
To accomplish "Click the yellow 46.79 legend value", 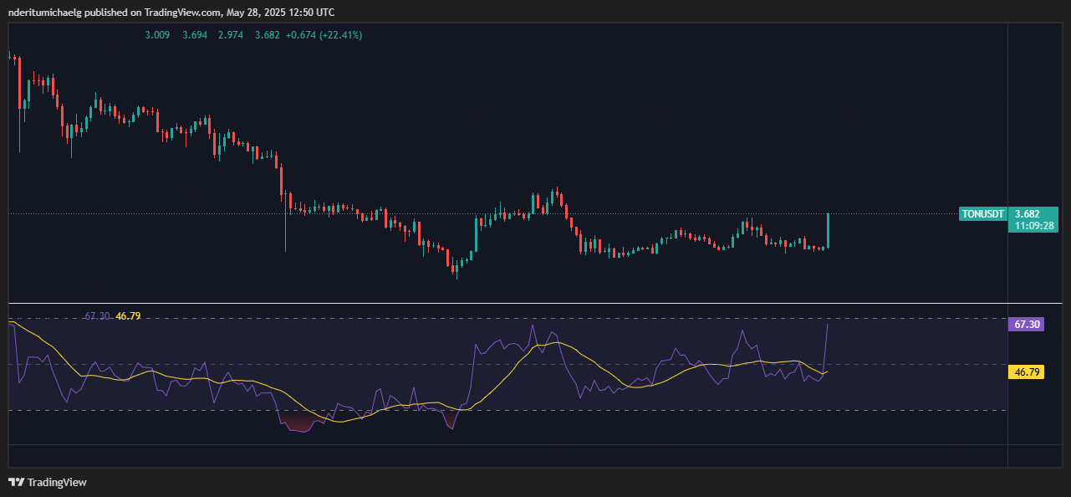I will [x=128, y=316].
